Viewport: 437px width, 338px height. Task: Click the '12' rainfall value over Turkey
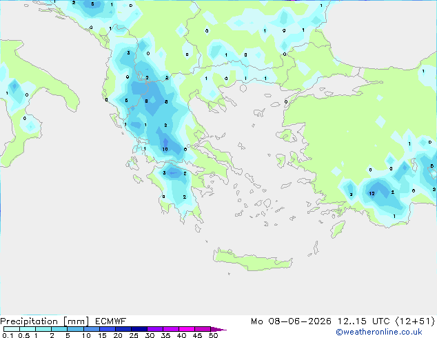coord(372,193)
